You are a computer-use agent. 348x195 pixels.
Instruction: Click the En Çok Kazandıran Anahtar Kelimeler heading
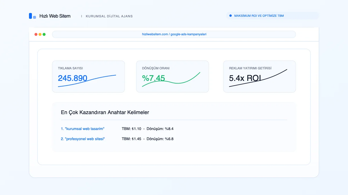[105, 112]
